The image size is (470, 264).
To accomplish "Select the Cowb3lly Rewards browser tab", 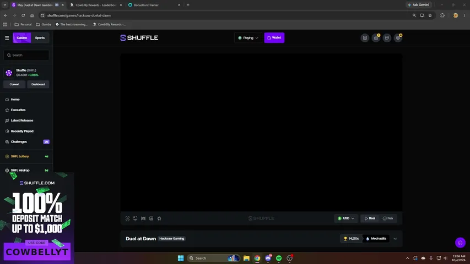I will coord(96,5).
